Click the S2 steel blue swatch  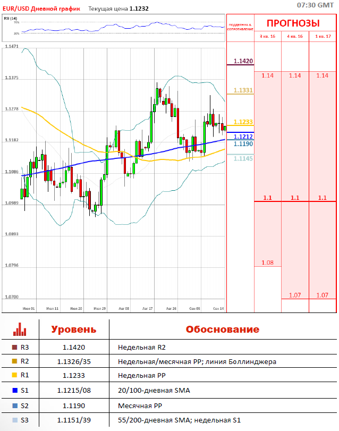(x=15, y=405)
